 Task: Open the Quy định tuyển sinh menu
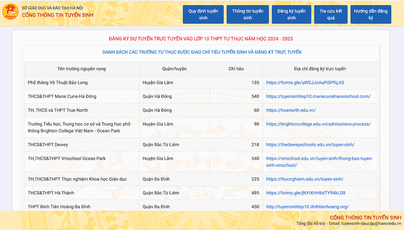pyautogui.click(x=203, y=14)
